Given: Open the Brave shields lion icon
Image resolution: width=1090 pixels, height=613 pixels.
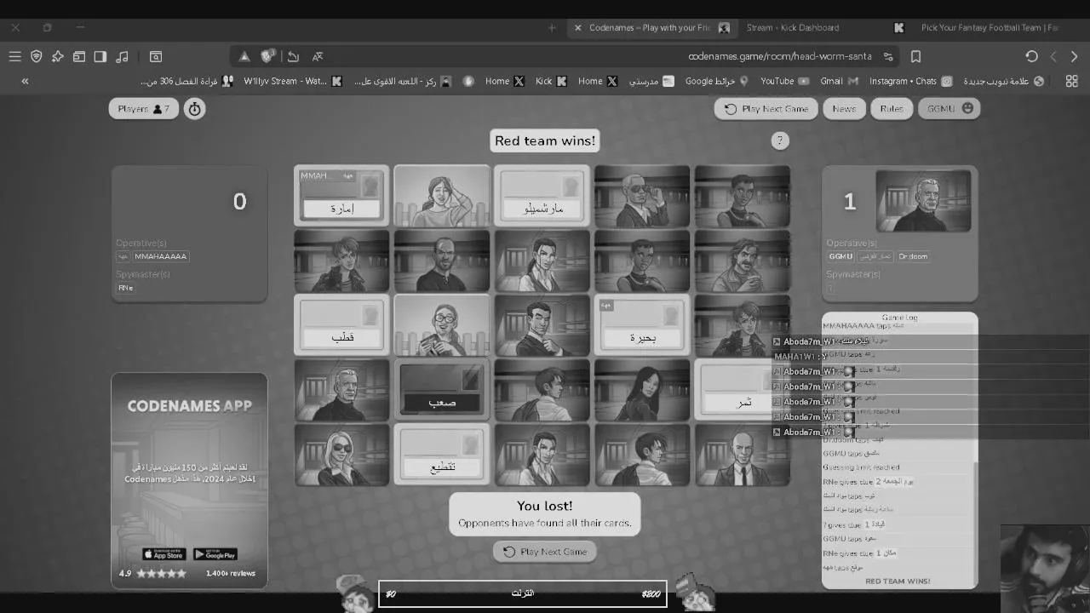Looking at the screenshot, I should point(268,56).
